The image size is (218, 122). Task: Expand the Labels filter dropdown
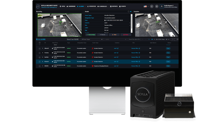tap(116, 39)
